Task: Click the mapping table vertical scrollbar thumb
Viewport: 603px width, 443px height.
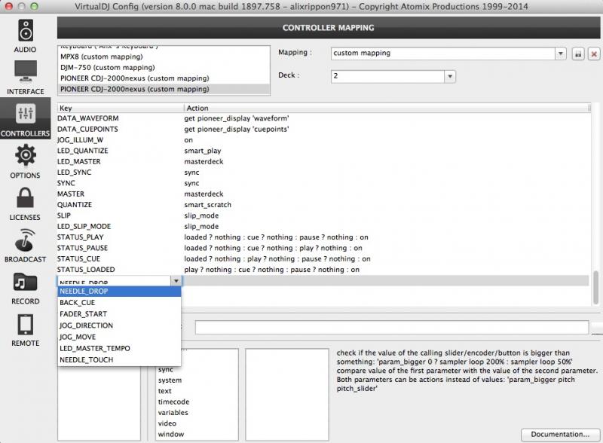Action: pos(595,287)
